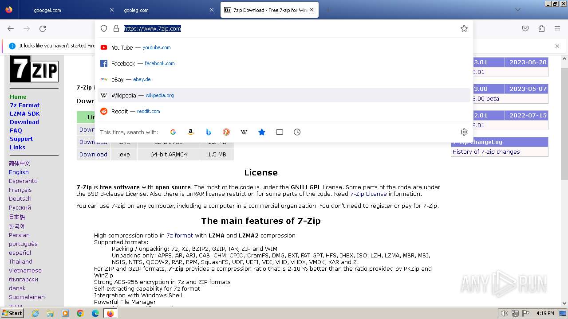The width and height of the screenshot is (568, 319).
Task: Download the 64-bit ARM64 .exe
Action: point(93,154)
